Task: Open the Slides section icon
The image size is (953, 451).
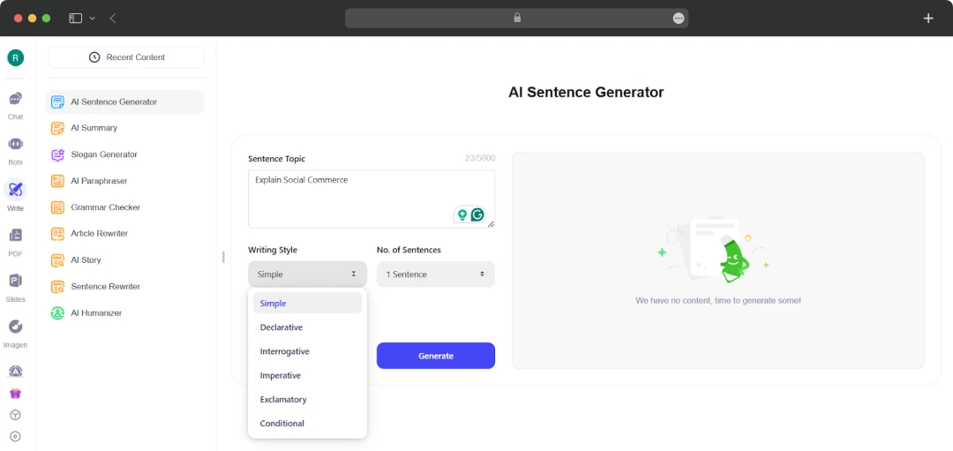Action: pos(16,281)
